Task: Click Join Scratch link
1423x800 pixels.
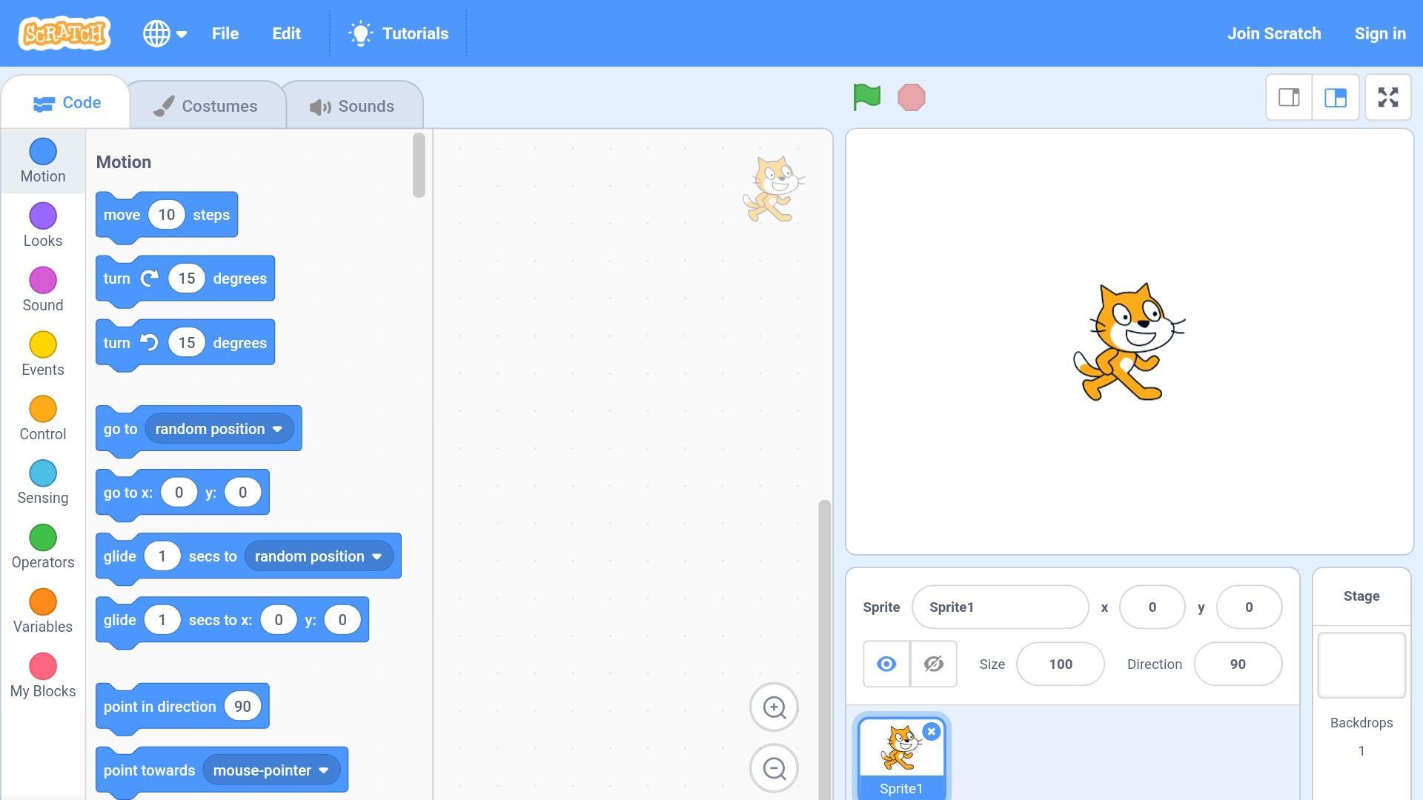Action: click(x=1275, y=33)
